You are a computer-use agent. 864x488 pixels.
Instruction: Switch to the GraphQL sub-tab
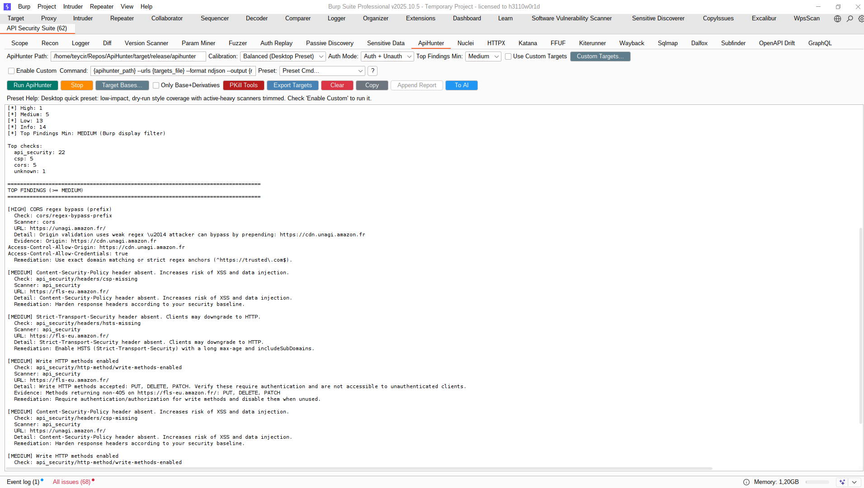coord(820,43)
